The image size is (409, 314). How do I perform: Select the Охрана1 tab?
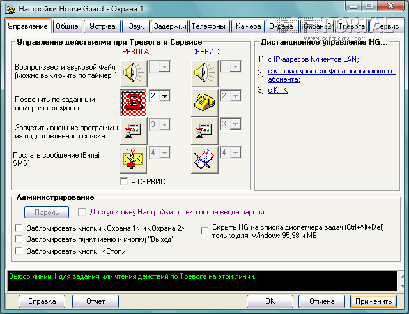(x=282, y=26)
